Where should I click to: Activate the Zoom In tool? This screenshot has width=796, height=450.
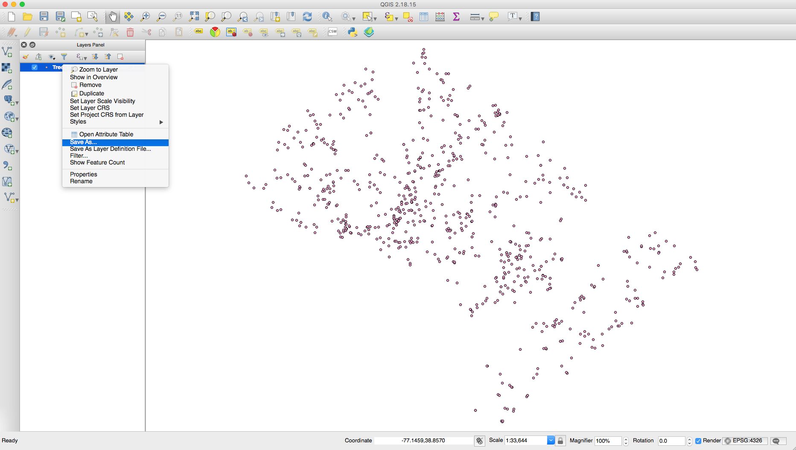[x=145, y=16]
